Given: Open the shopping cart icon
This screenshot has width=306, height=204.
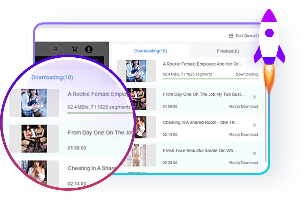Looking at the screenshot, I should 74,49.
